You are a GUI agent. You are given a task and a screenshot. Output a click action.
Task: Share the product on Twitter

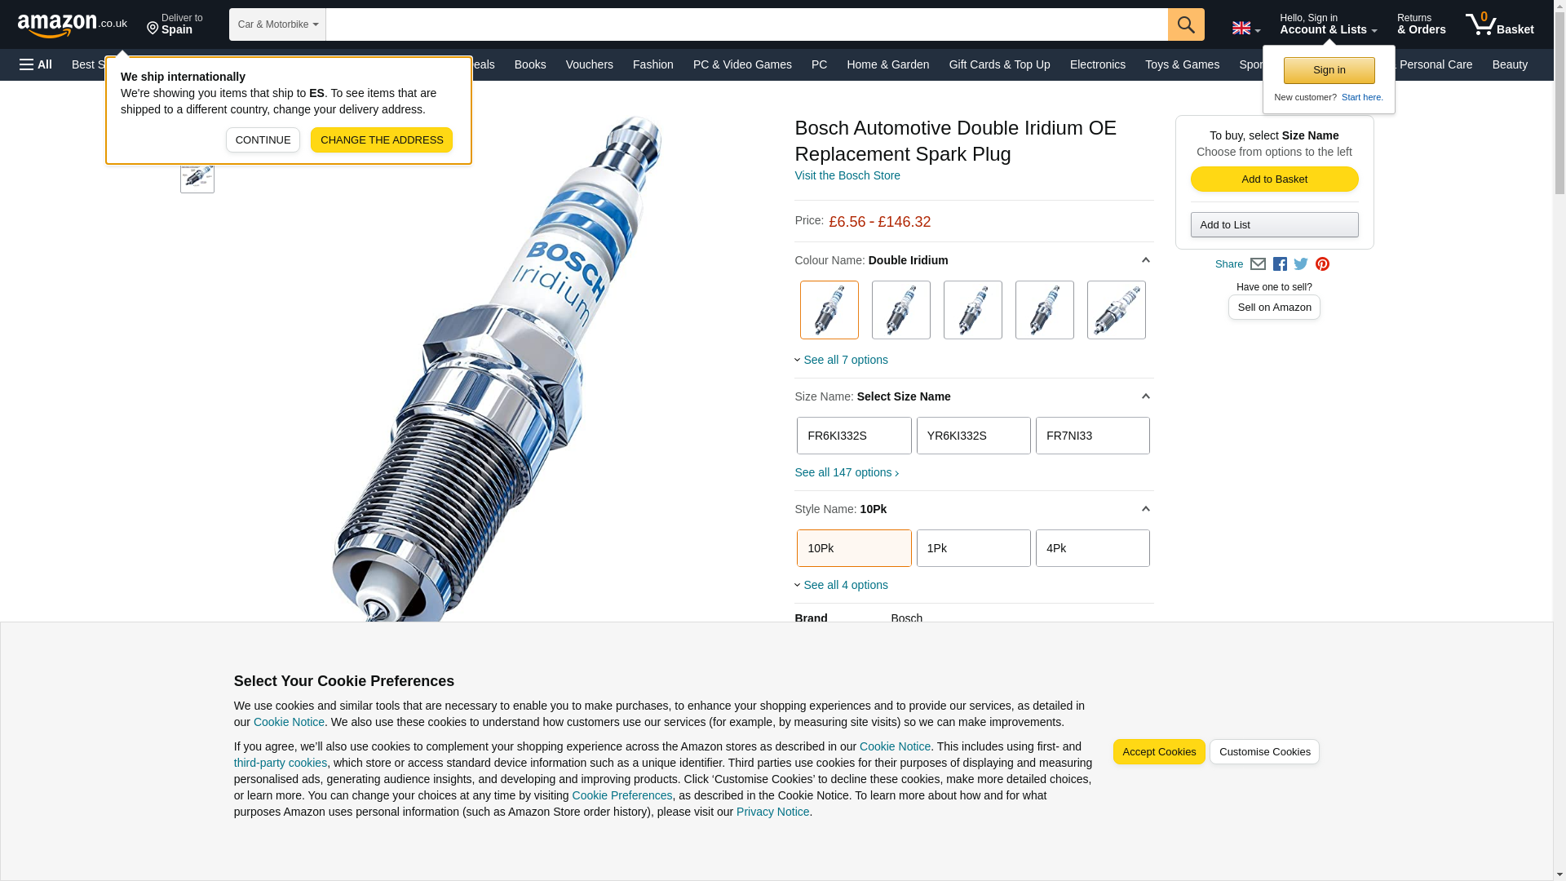(1301, 264)
